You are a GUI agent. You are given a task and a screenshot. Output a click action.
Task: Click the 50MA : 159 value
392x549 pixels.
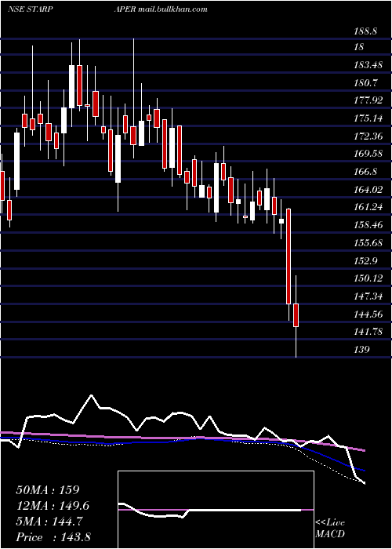pos(49,490)
